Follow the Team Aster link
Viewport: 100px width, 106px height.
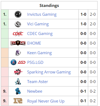tap(38, 82)
